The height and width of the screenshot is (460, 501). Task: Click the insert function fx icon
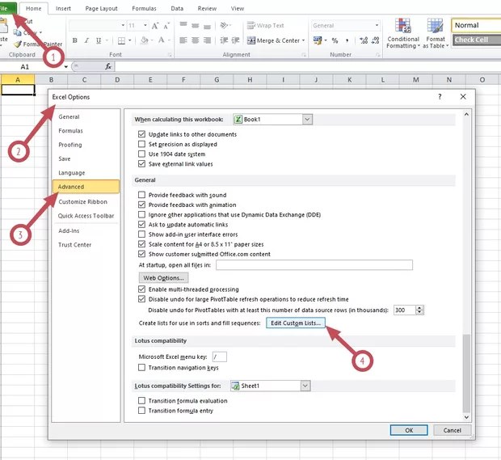click(108, 66)
